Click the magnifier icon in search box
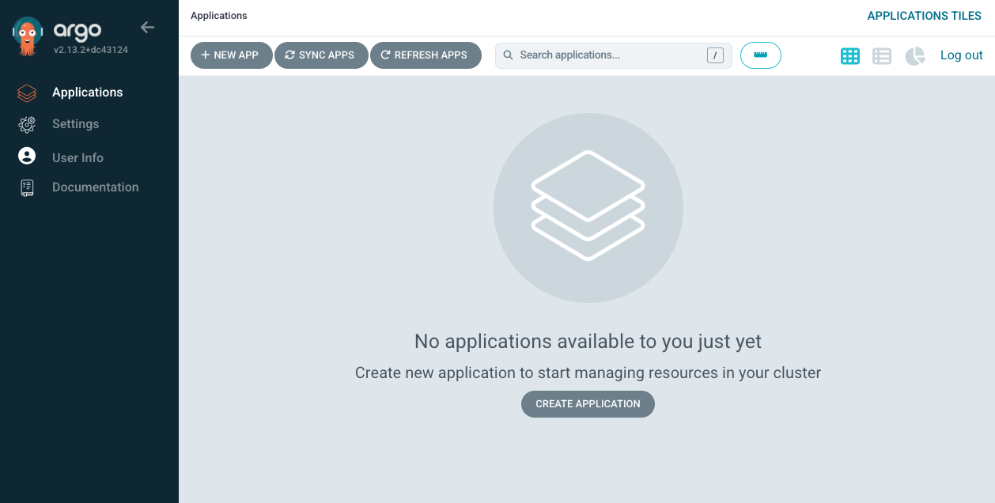The height and width of the screenshot is (503, 995). click(x=509, y=55)
